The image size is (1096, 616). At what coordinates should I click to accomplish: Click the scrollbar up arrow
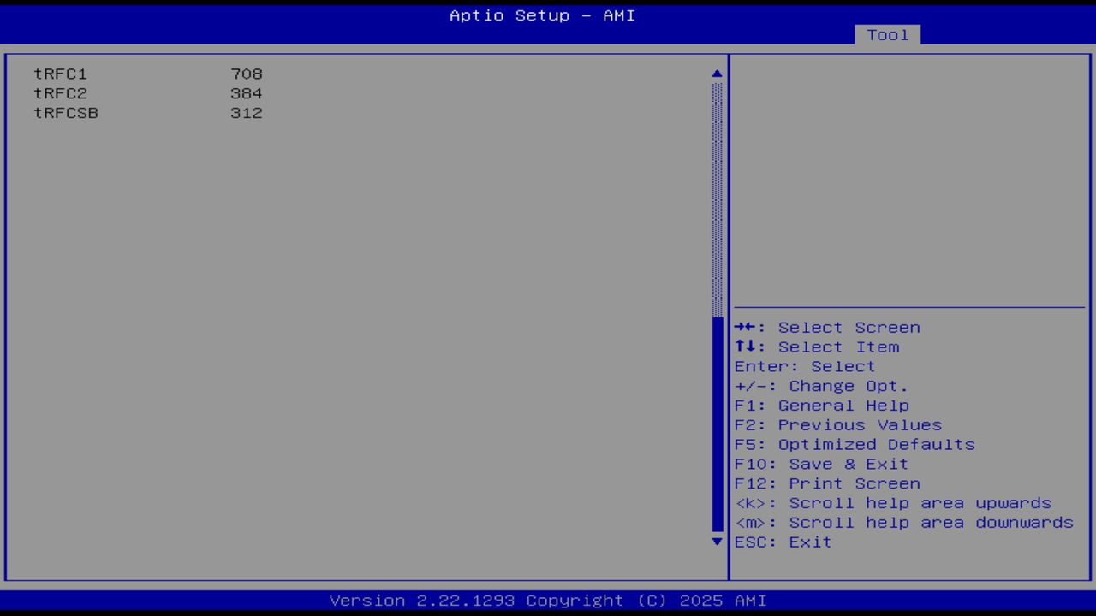[x=717, y=73]
